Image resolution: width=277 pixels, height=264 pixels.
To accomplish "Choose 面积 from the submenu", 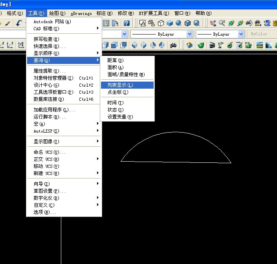I will (x=127, y=67).
